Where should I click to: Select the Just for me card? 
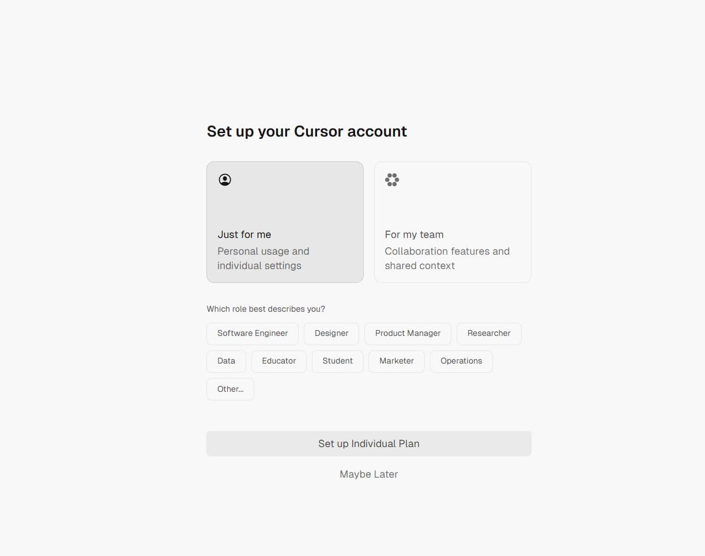(285, 222)
